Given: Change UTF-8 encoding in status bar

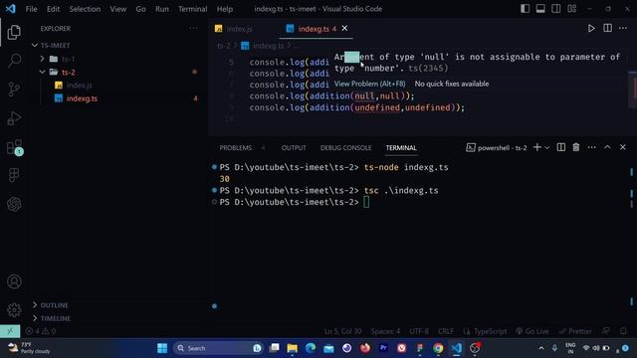Looking at the screenshot, I should tap(419, 331).
